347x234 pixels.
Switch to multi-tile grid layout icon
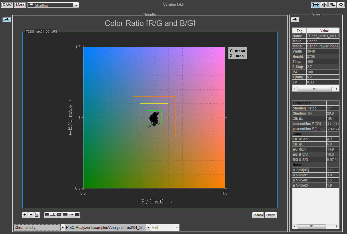tap(53, 215)
